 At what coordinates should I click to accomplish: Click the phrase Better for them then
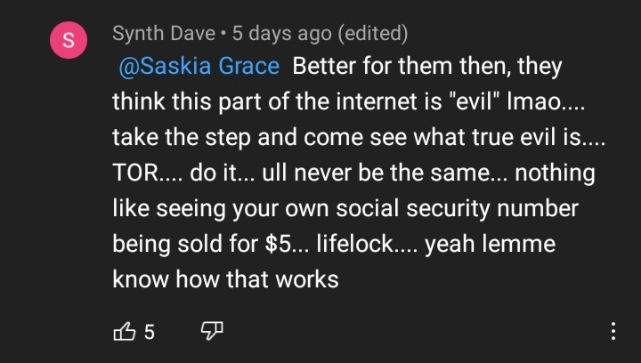pyautogui.click(x=401, y=66)
